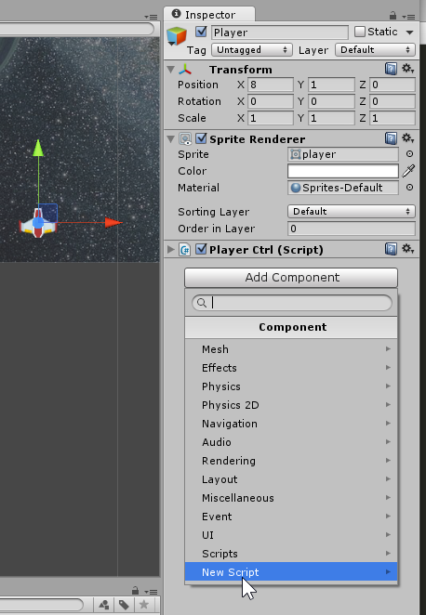
Task: Disable the Sprite Renderer component checkbox
Action: point(201,138)
